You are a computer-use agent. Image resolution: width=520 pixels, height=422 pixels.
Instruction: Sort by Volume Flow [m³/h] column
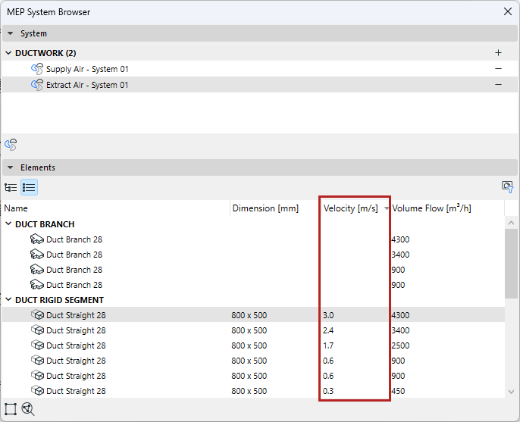coord(448,208)
